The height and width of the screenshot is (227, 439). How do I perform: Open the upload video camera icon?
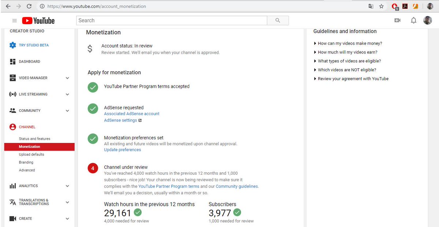point(398,20)
